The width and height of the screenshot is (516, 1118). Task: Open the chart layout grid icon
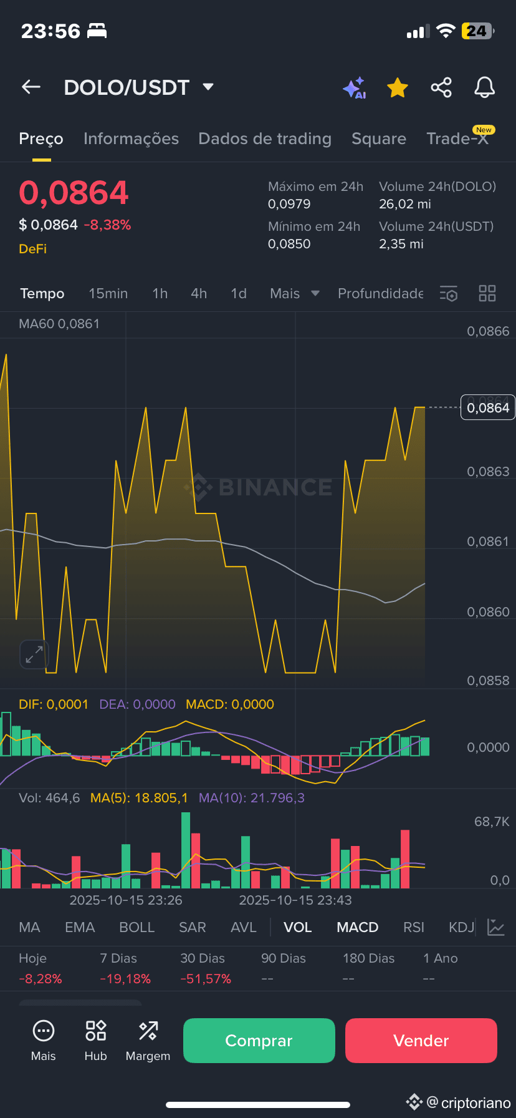(487, 293)
